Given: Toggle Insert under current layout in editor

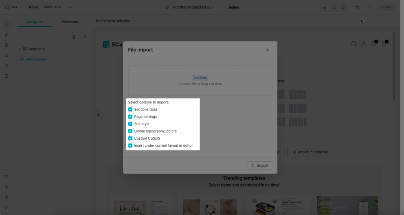Looking at the screenshot, I should pyautogui.click(x=130, y=146).
